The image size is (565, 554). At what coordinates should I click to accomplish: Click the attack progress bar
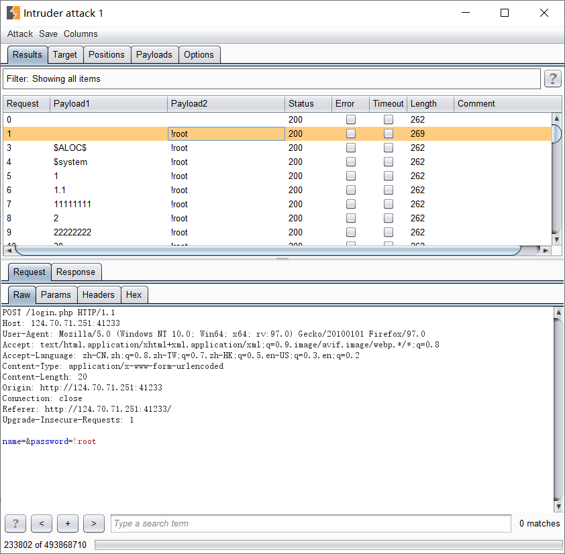328,545
